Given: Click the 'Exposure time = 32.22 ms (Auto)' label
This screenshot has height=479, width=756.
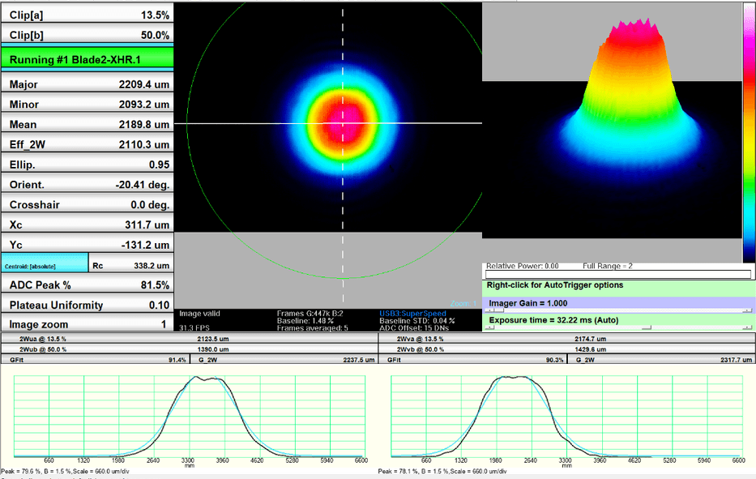Looking at the screenshot, I should (553, 320).
